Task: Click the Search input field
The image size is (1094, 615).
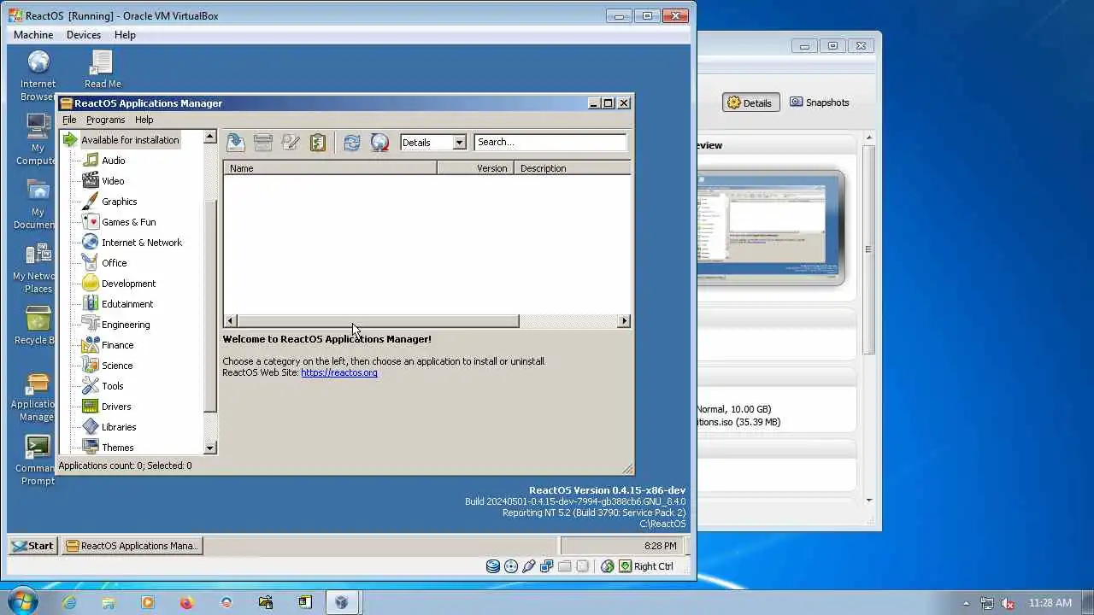Action: 550,143
